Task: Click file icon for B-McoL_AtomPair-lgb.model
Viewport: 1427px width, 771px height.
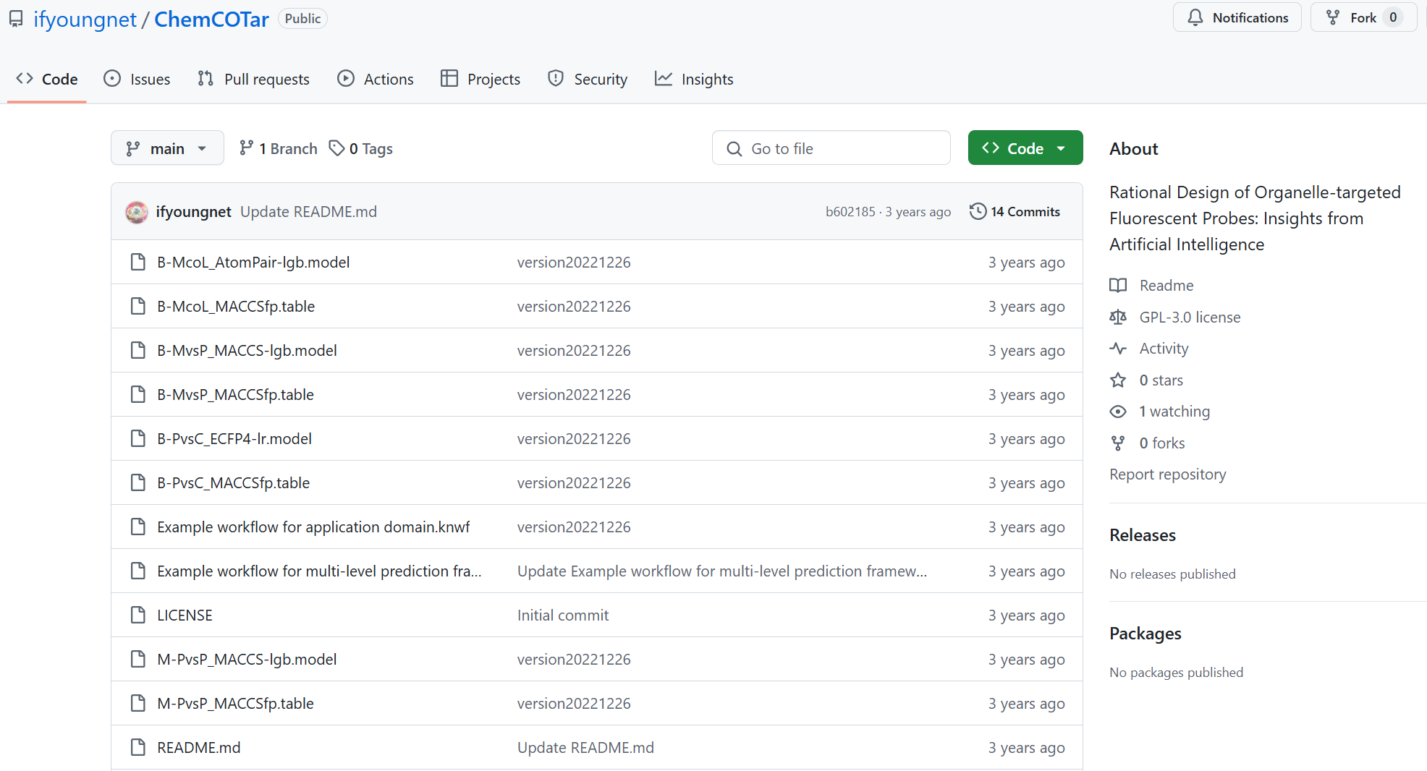Action: click(137, 262)
